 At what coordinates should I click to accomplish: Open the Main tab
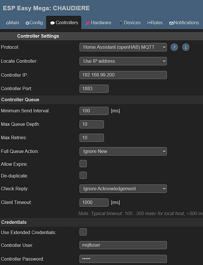pyautogui.click(x=13, y=23)
